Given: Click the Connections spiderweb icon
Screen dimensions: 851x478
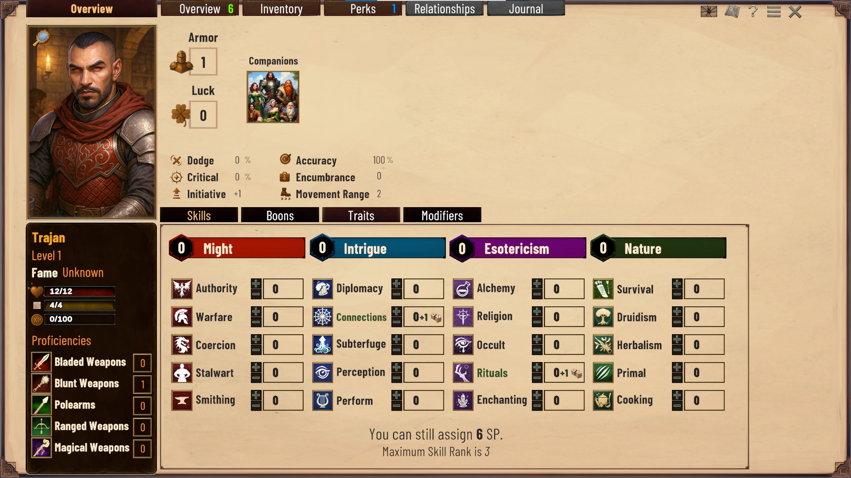Looking at the screenshot, I should (x=322, y=317).
